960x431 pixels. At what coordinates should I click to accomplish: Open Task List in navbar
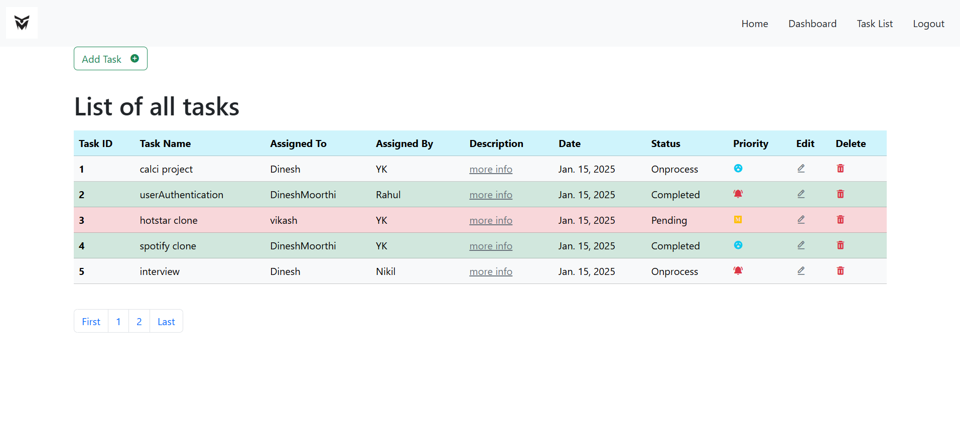(875, 24)
